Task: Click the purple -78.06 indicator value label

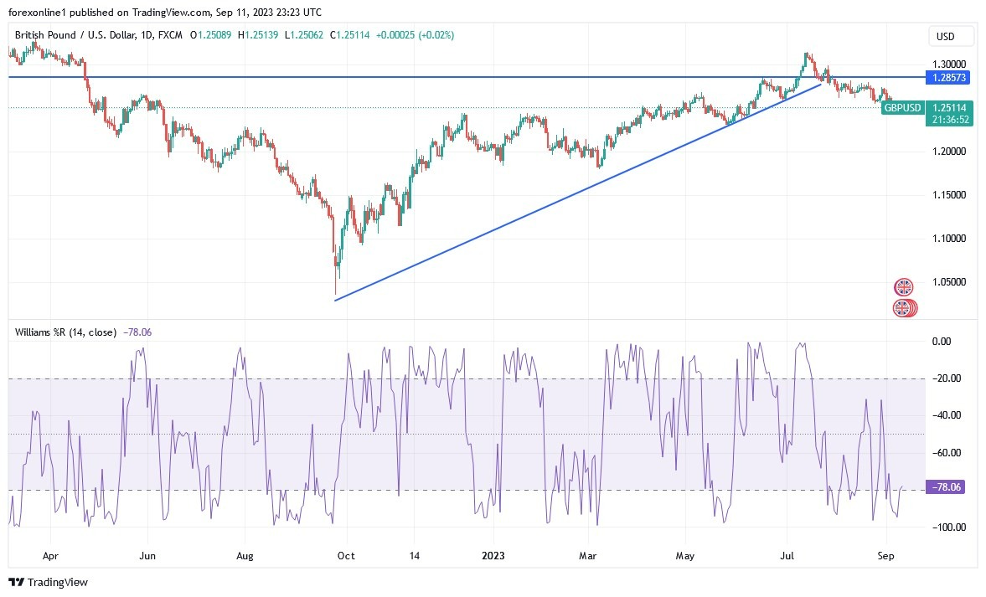Action: [x=947, y=487]
